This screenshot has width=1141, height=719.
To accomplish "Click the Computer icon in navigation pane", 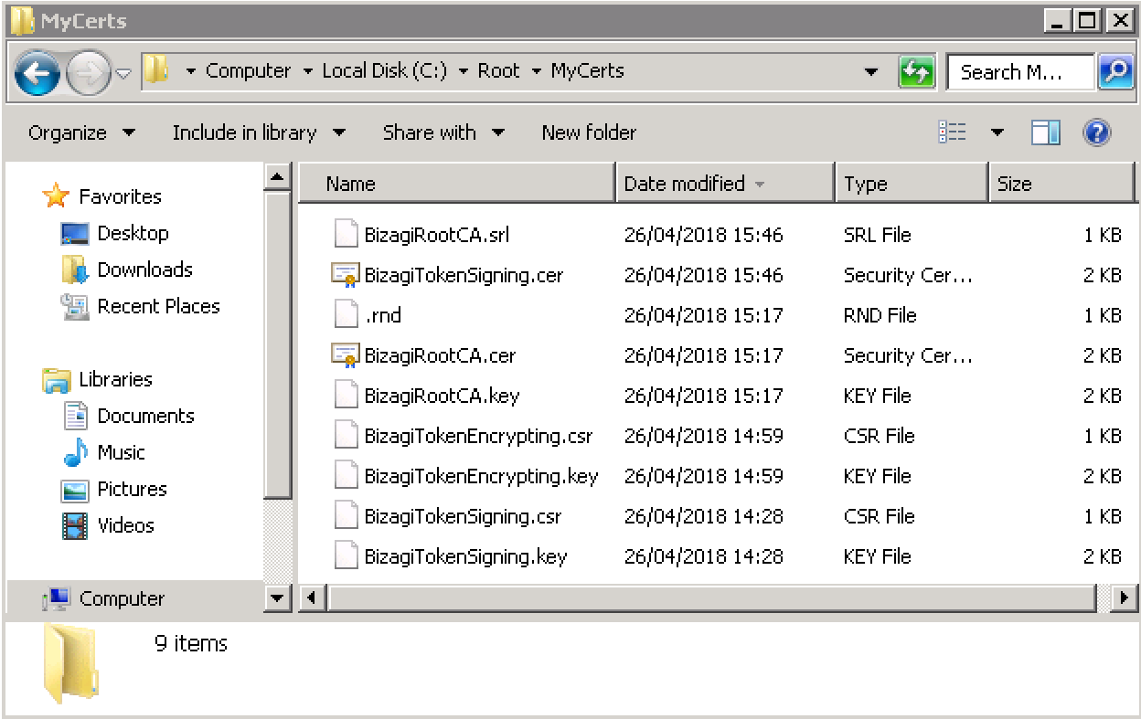I will coord(57,599).
